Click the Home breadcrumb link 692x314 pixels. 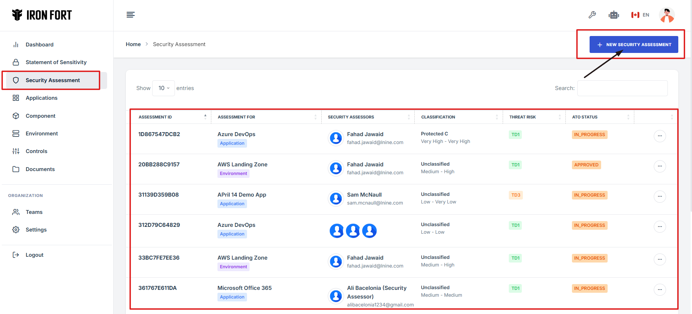click(x=133, y=44)
